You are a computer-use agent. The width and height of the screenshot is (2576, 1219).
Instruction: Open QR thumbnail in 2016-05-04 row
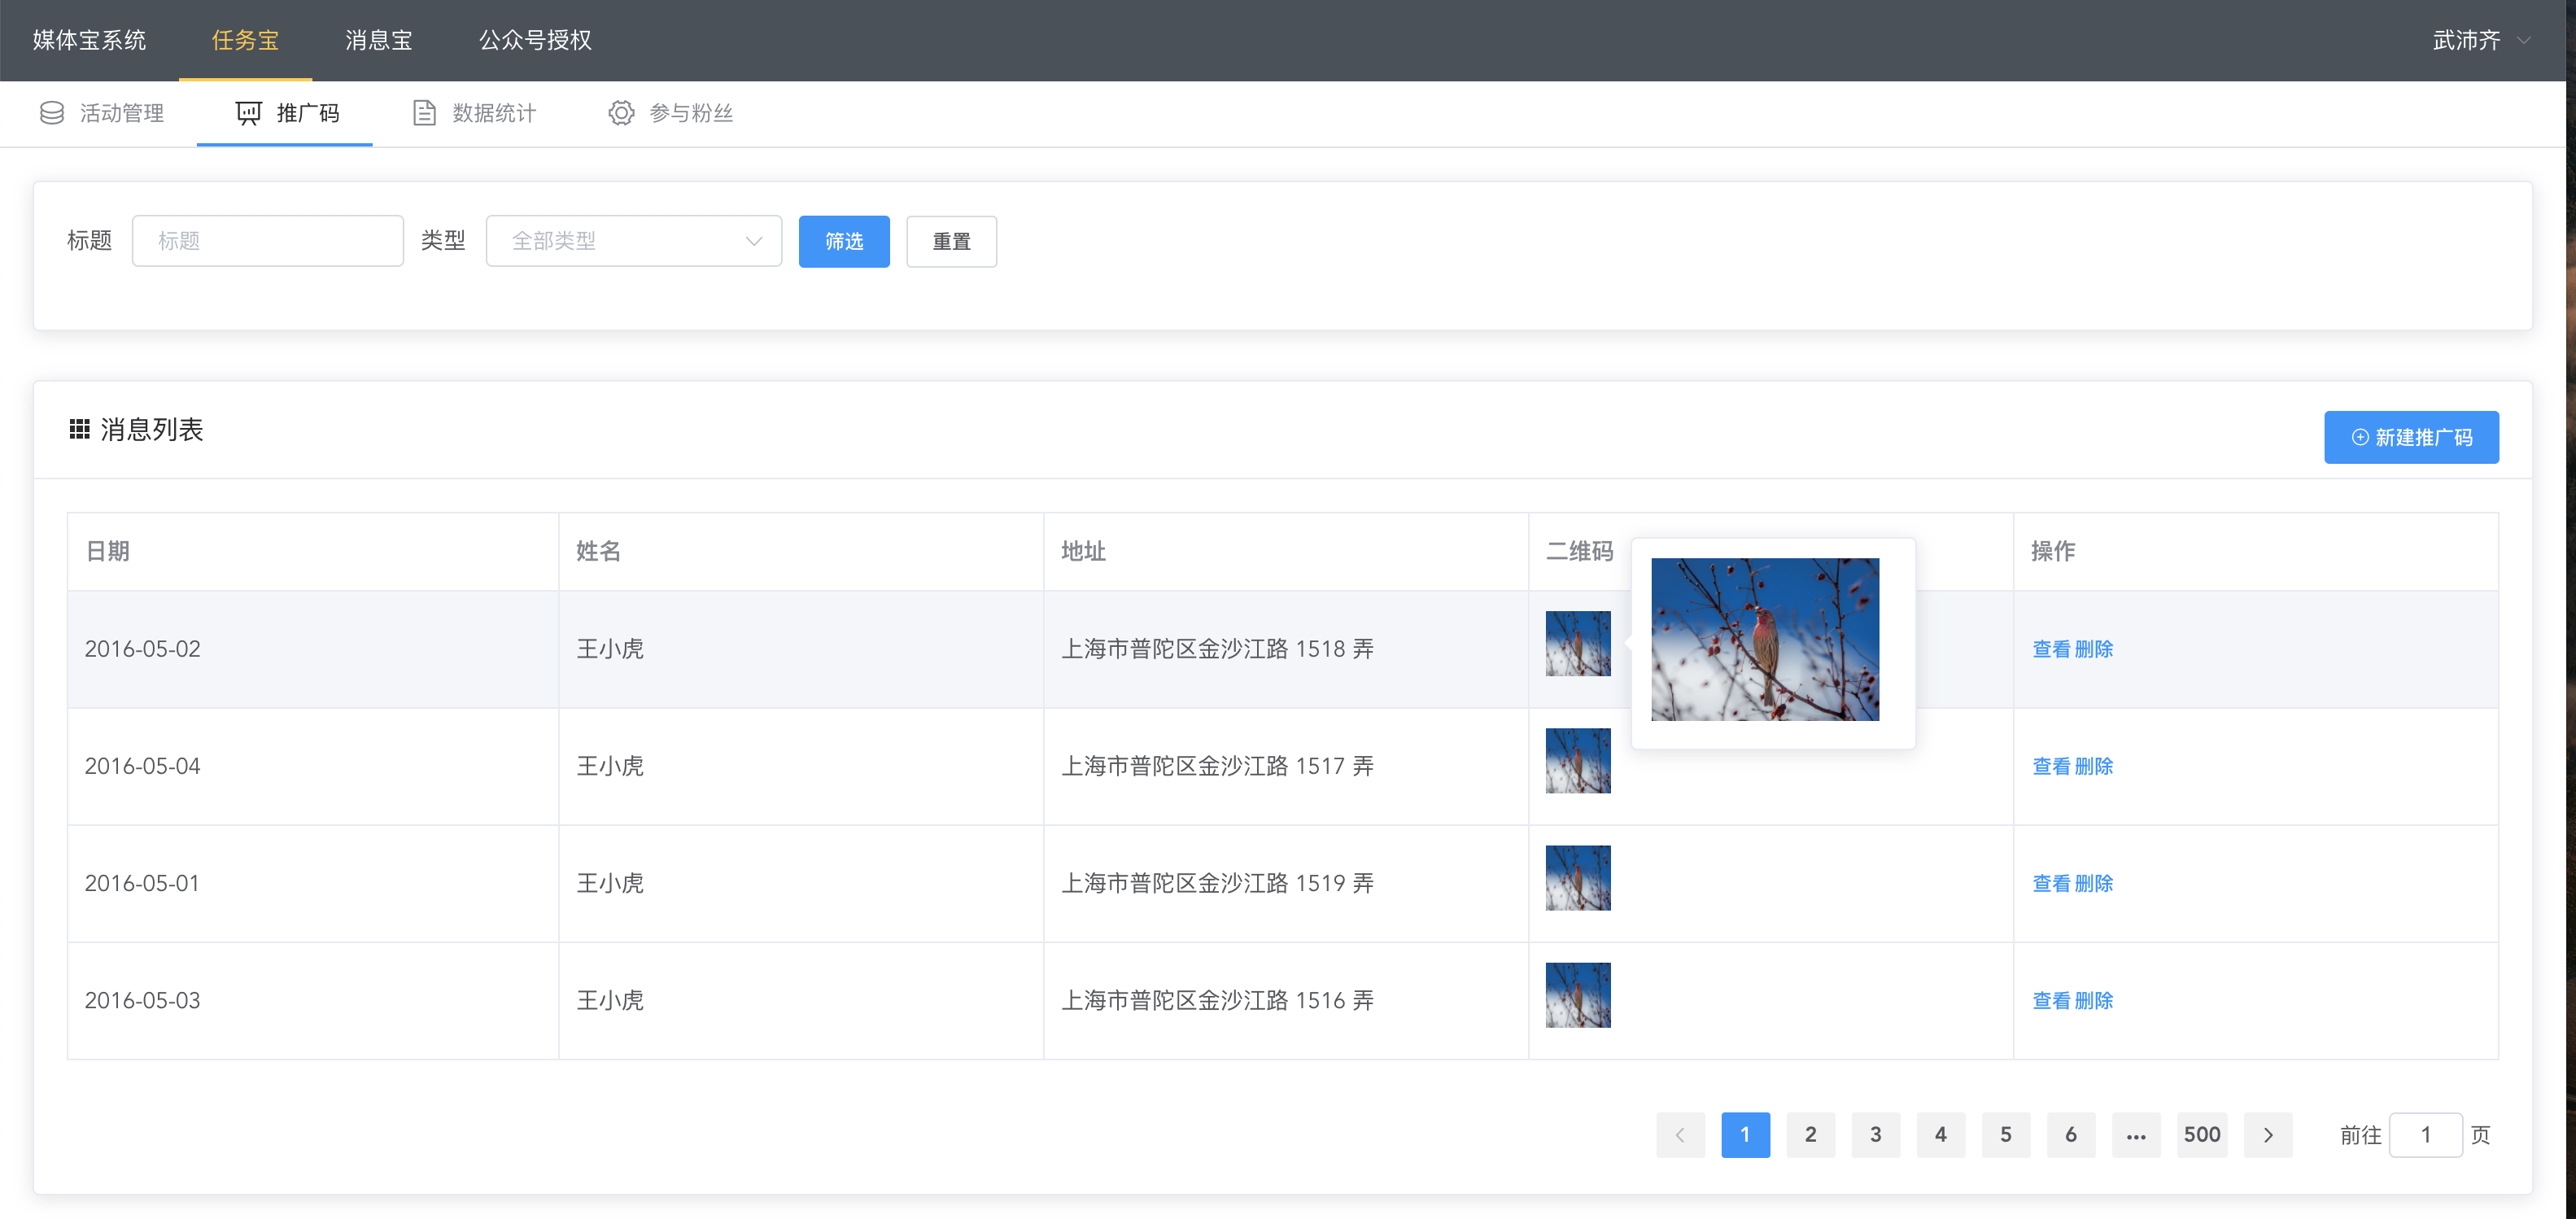click(x=1578, y=760)
